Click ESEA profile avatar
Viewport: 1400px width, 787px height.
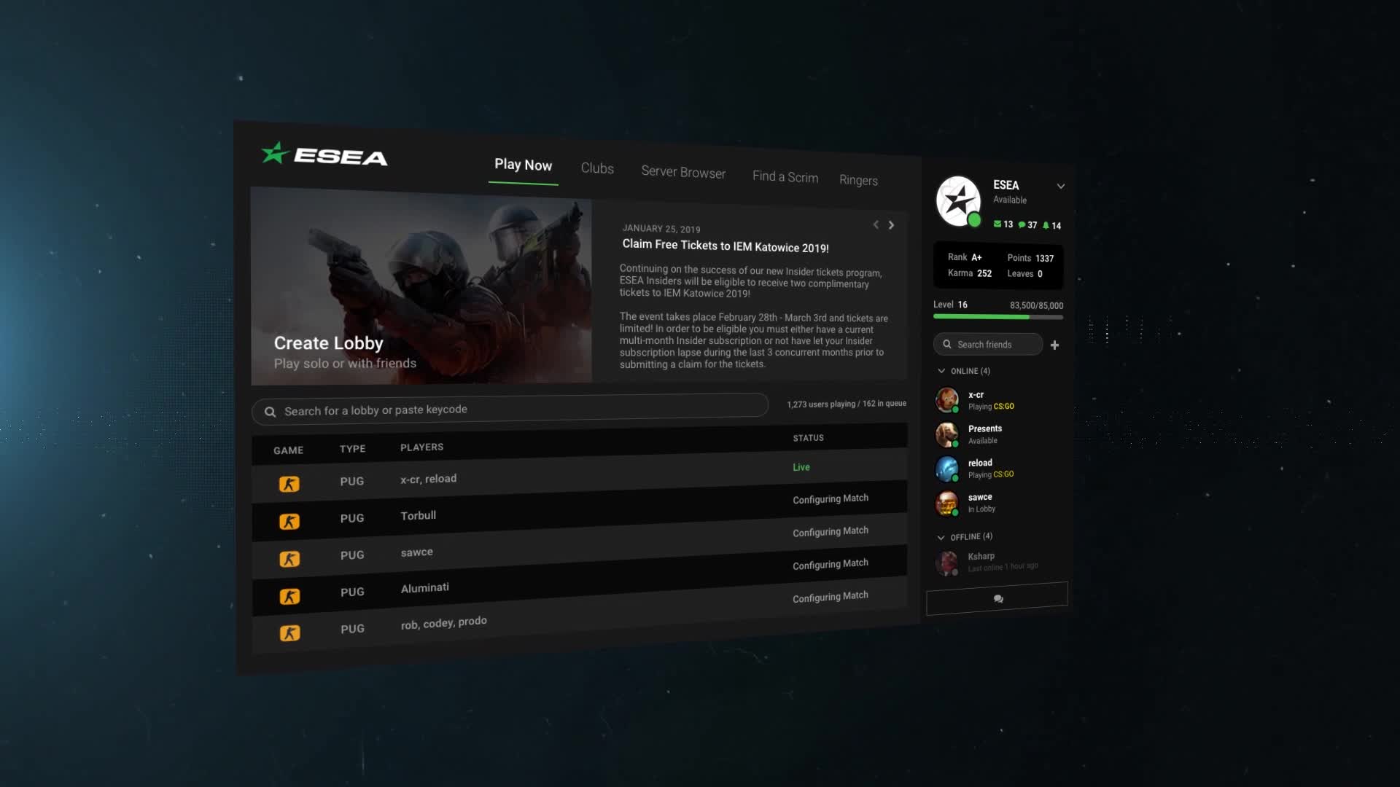coord(958,200)
